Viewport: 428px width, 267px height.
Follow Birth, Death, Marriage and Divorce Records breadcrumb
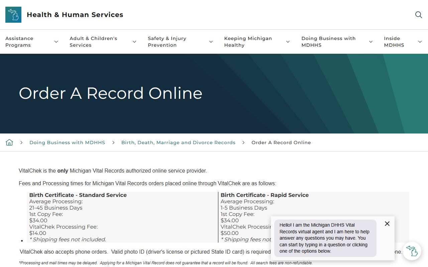(178, 143)
